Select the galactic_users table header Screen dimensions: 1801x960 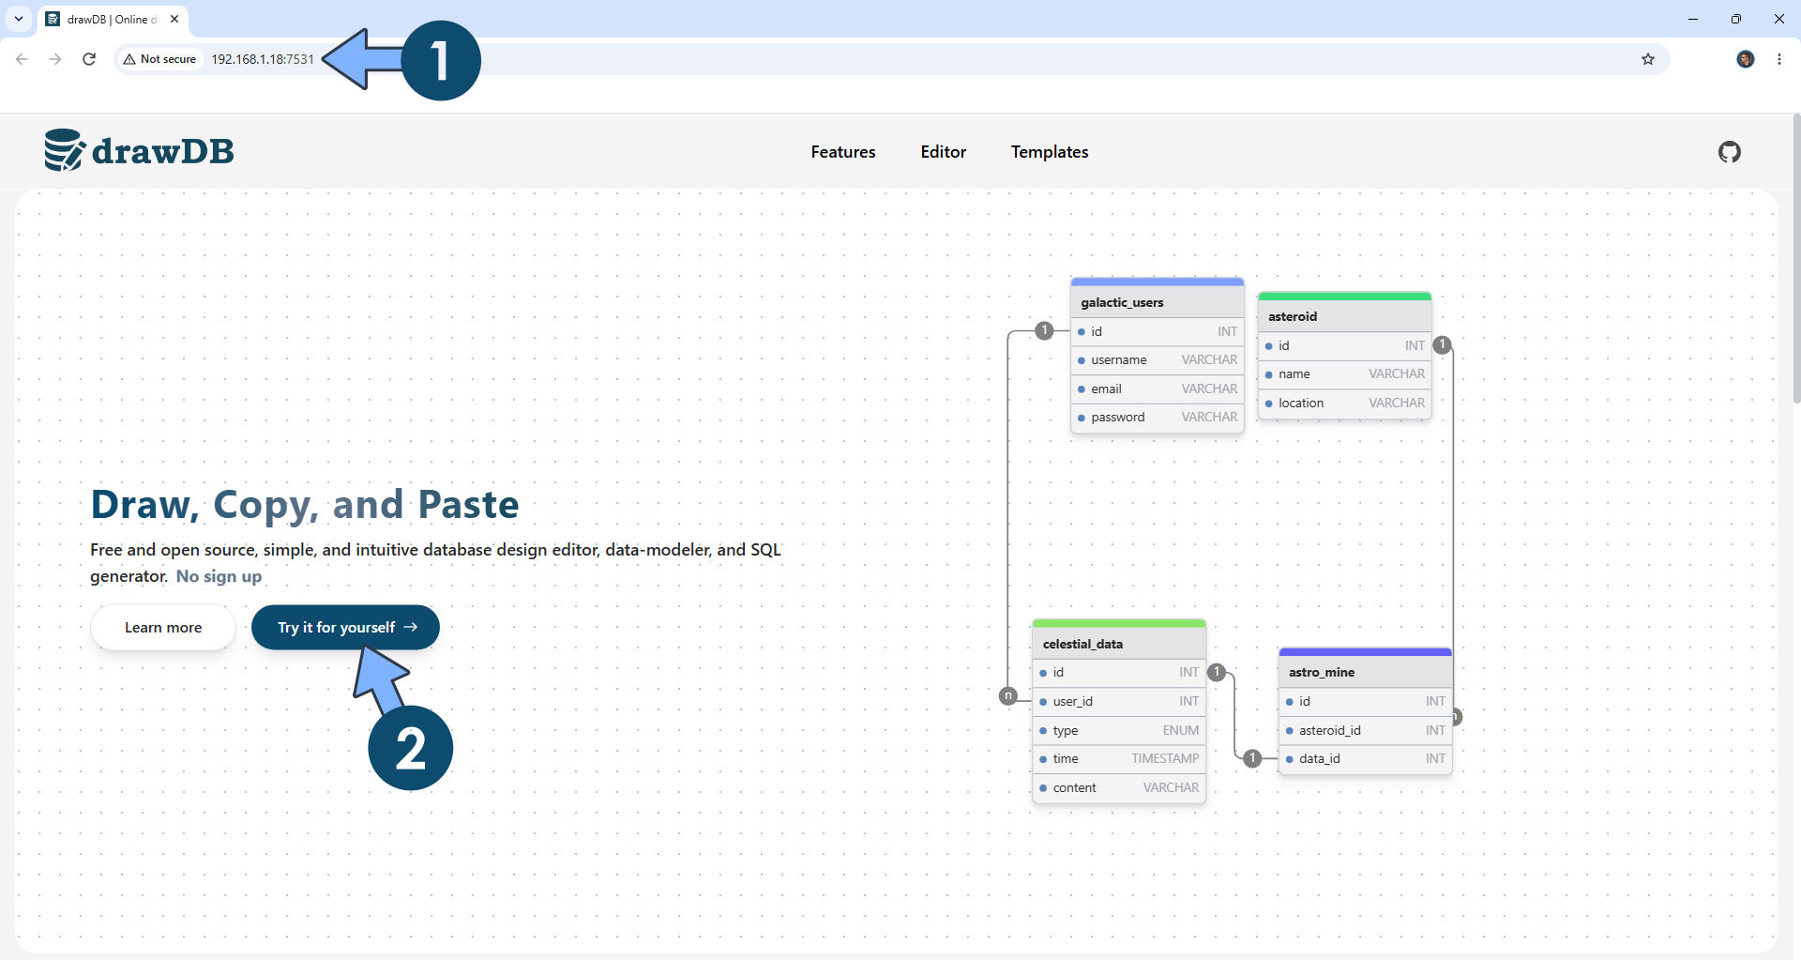1158,302
